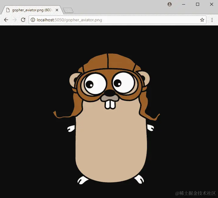Image resolution: width=218 pixels, height=198 pixels.
Task: Click the page file icon on tab
Action: point(8,10)
